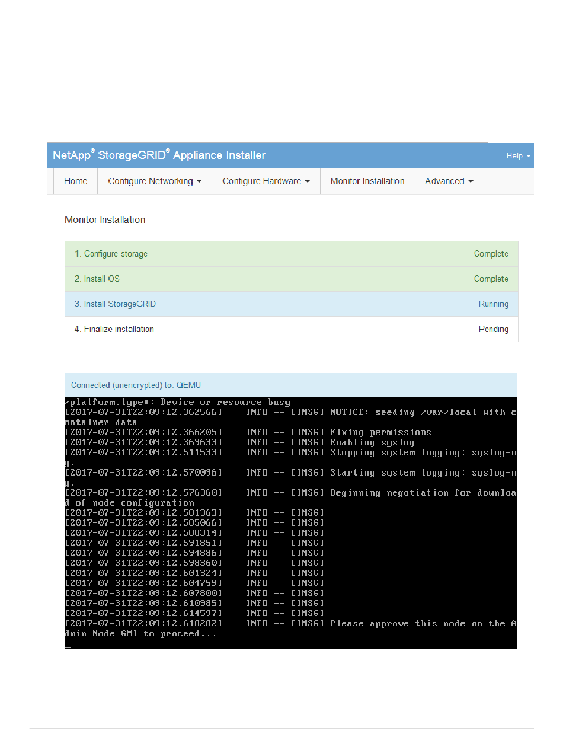Select the '1. Configure storage' step row
Image resolution: width=563 pixels, height=740 pixels.
291,254
